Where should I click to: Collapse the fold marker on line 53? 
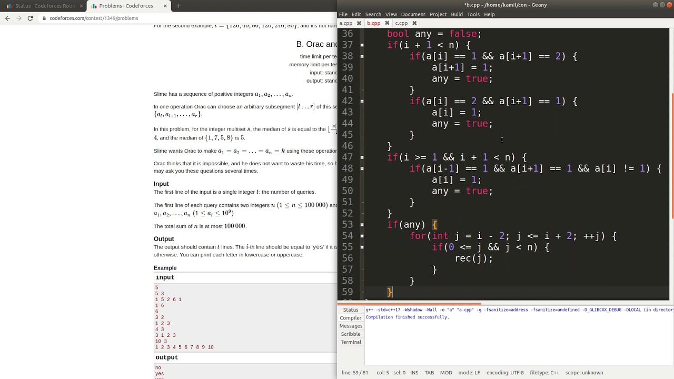click(362, 225)
